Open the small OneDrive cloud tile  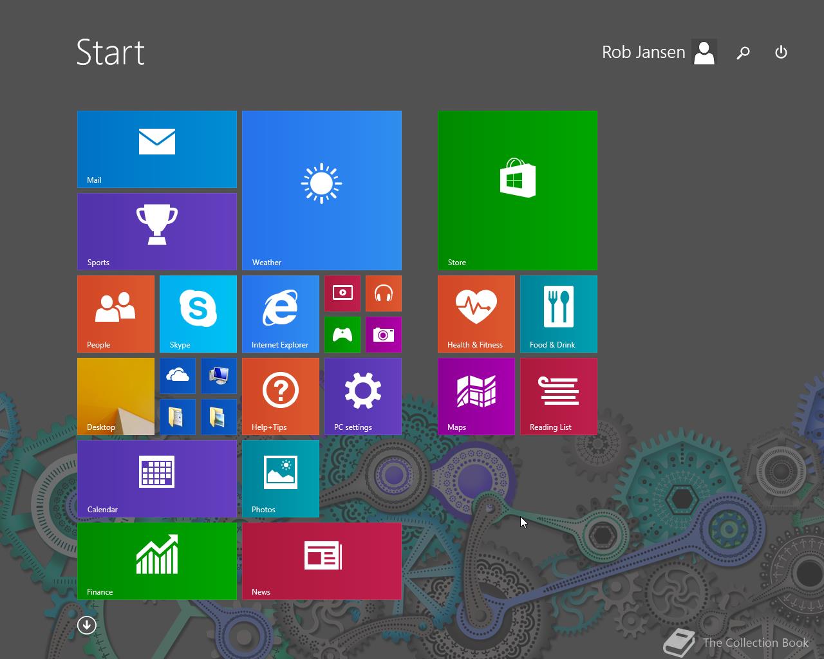(x=178, y=376)
